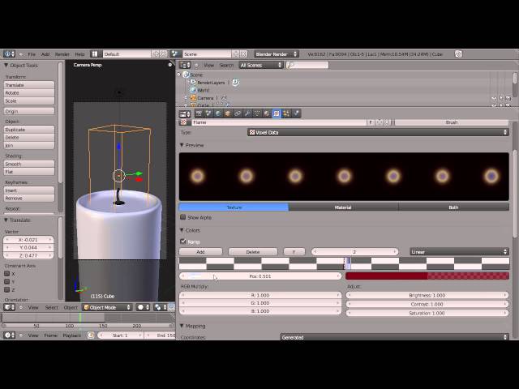Open the texture Type Voxel Data dropdown
The image size is (519, 389).
tap(378, 132)
